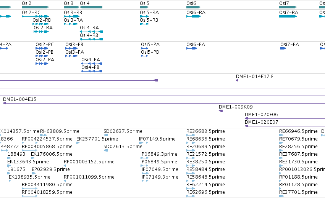Select EST RE20689.5prime
The image size is (325, 198).
[x=205, y=147]
